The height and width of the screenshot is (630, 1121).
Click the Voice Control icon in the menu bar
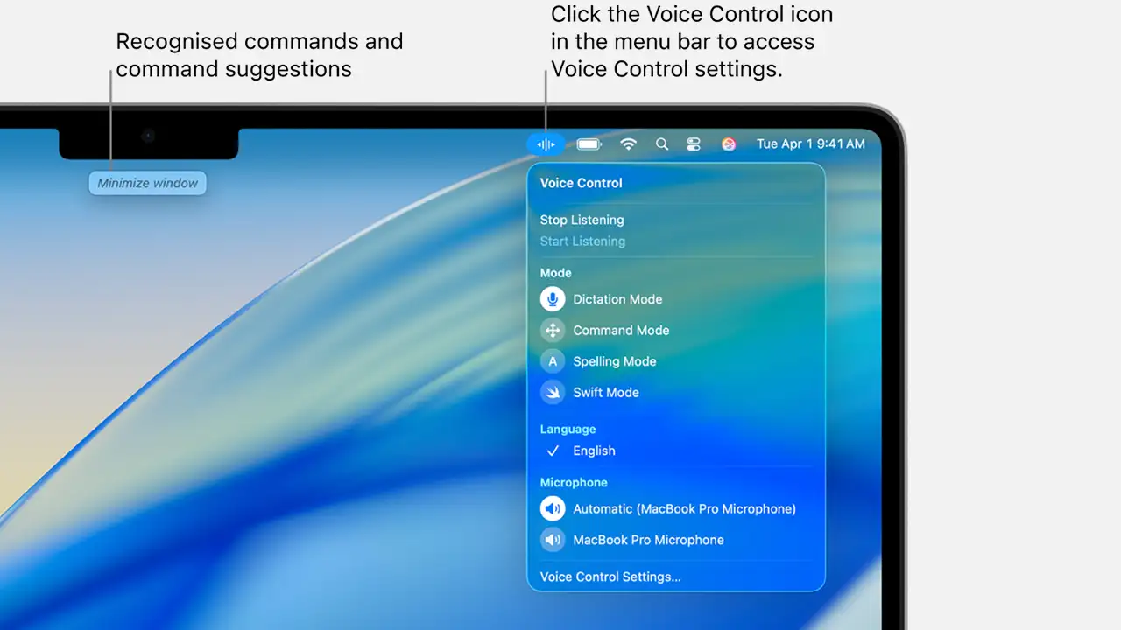(x=545, y=143)
